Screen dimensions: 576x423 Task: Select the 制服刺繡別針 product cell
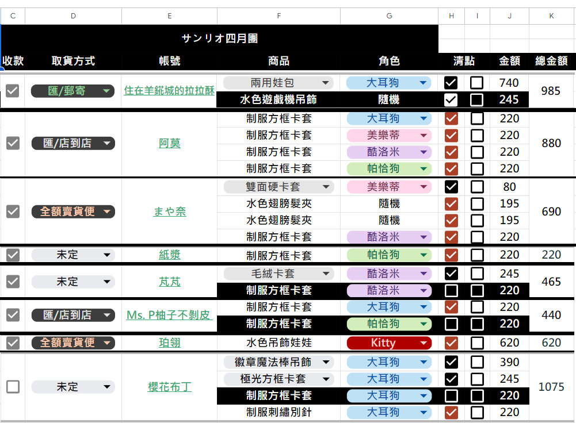pyautogui.click(x=279, y=412)
